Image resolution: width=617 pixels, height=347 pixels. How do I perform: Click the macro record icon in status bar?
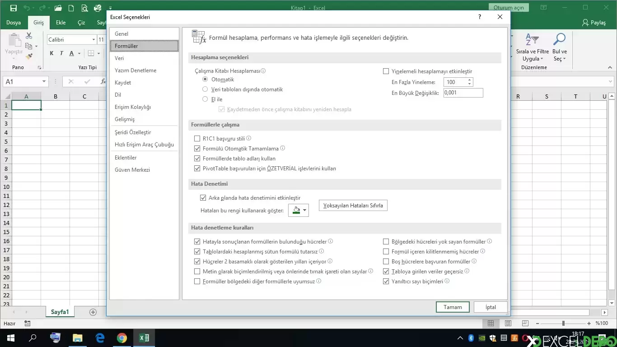pos(28,324)
